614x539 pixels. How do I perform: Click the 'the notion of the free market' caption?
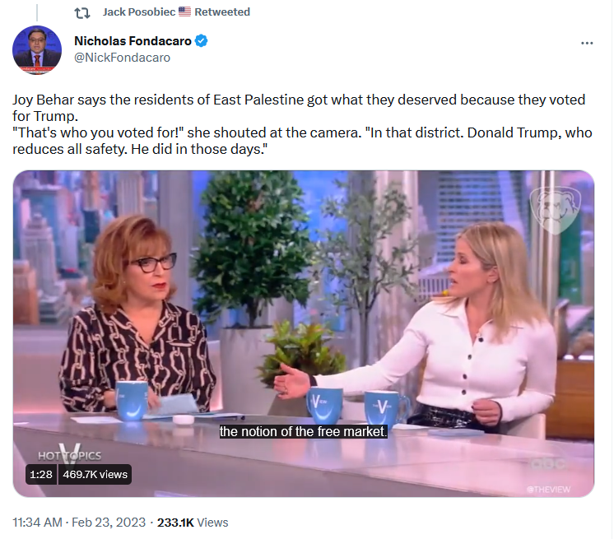tap(303, 431)
